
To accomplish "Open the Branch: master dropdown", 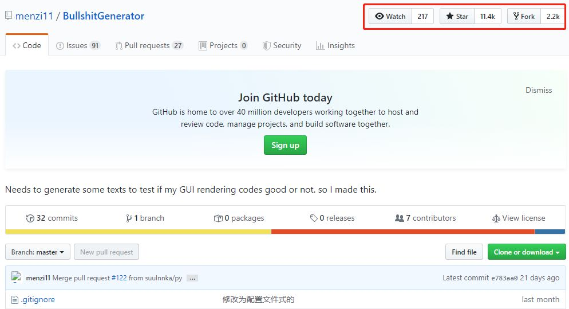I will [x=38, y=252].
